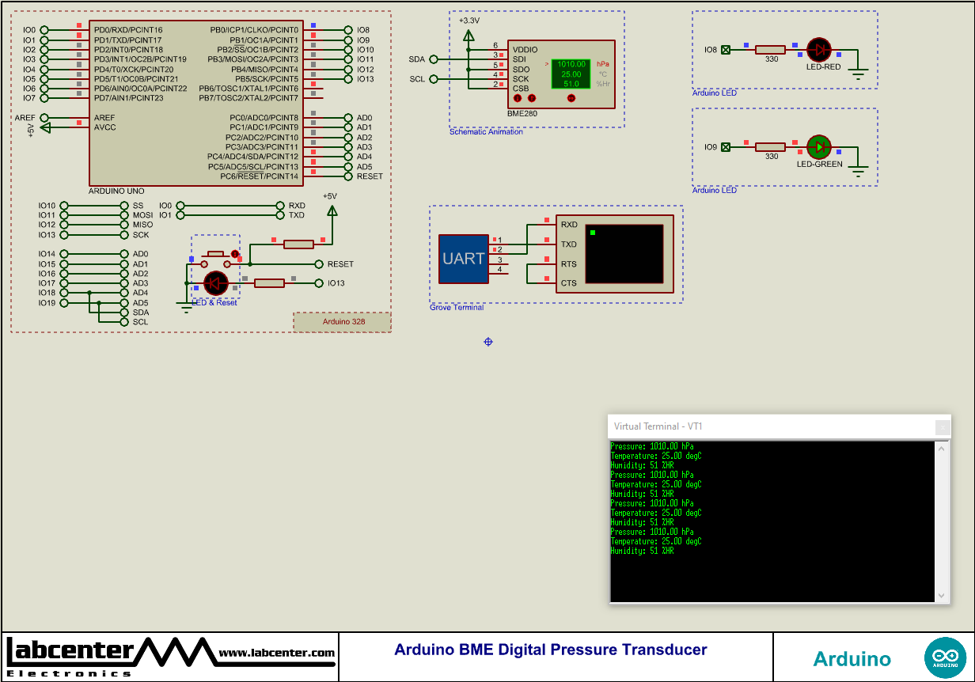
Task: Select the LED-GREEN diode symbol
Action: point(818,147)
